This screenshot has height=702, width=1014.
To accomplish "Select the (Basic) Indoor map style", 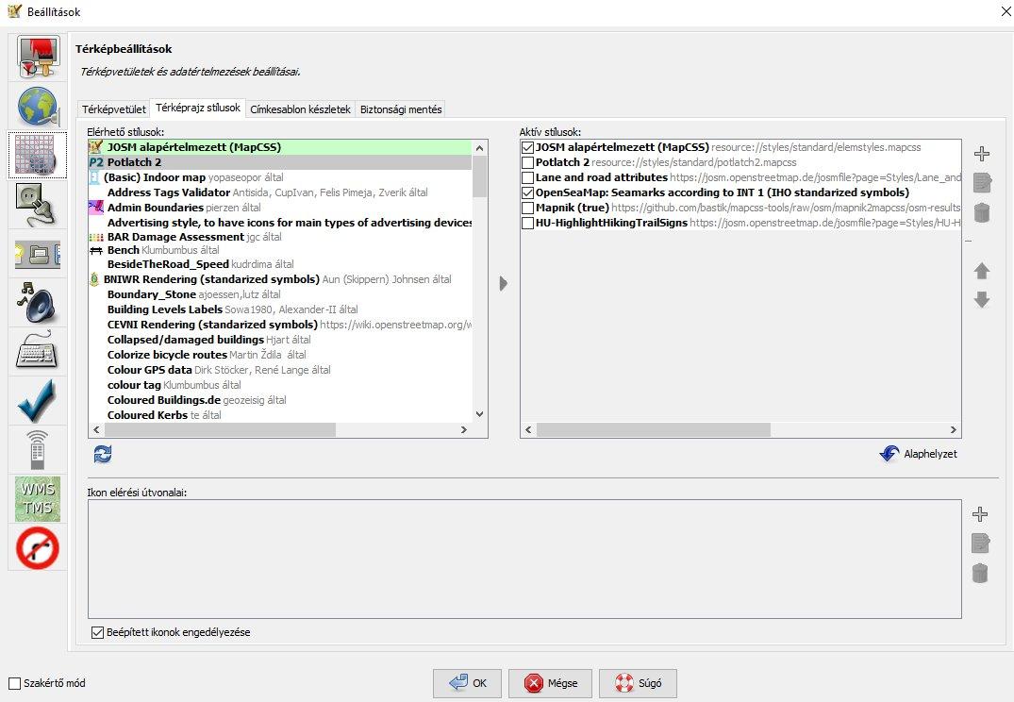I will (x=280, y=177).
